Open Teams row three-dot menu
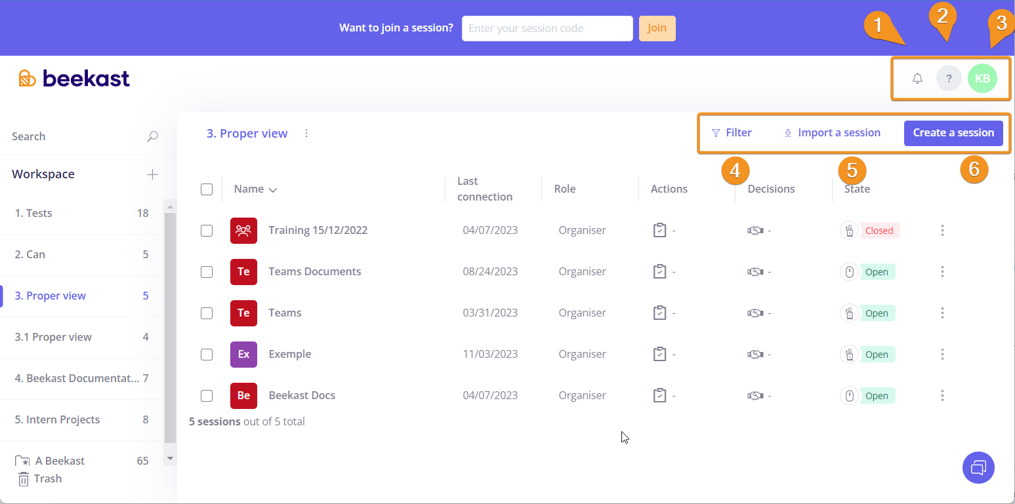Screen dimensions: 1015x504 (942, 313)
